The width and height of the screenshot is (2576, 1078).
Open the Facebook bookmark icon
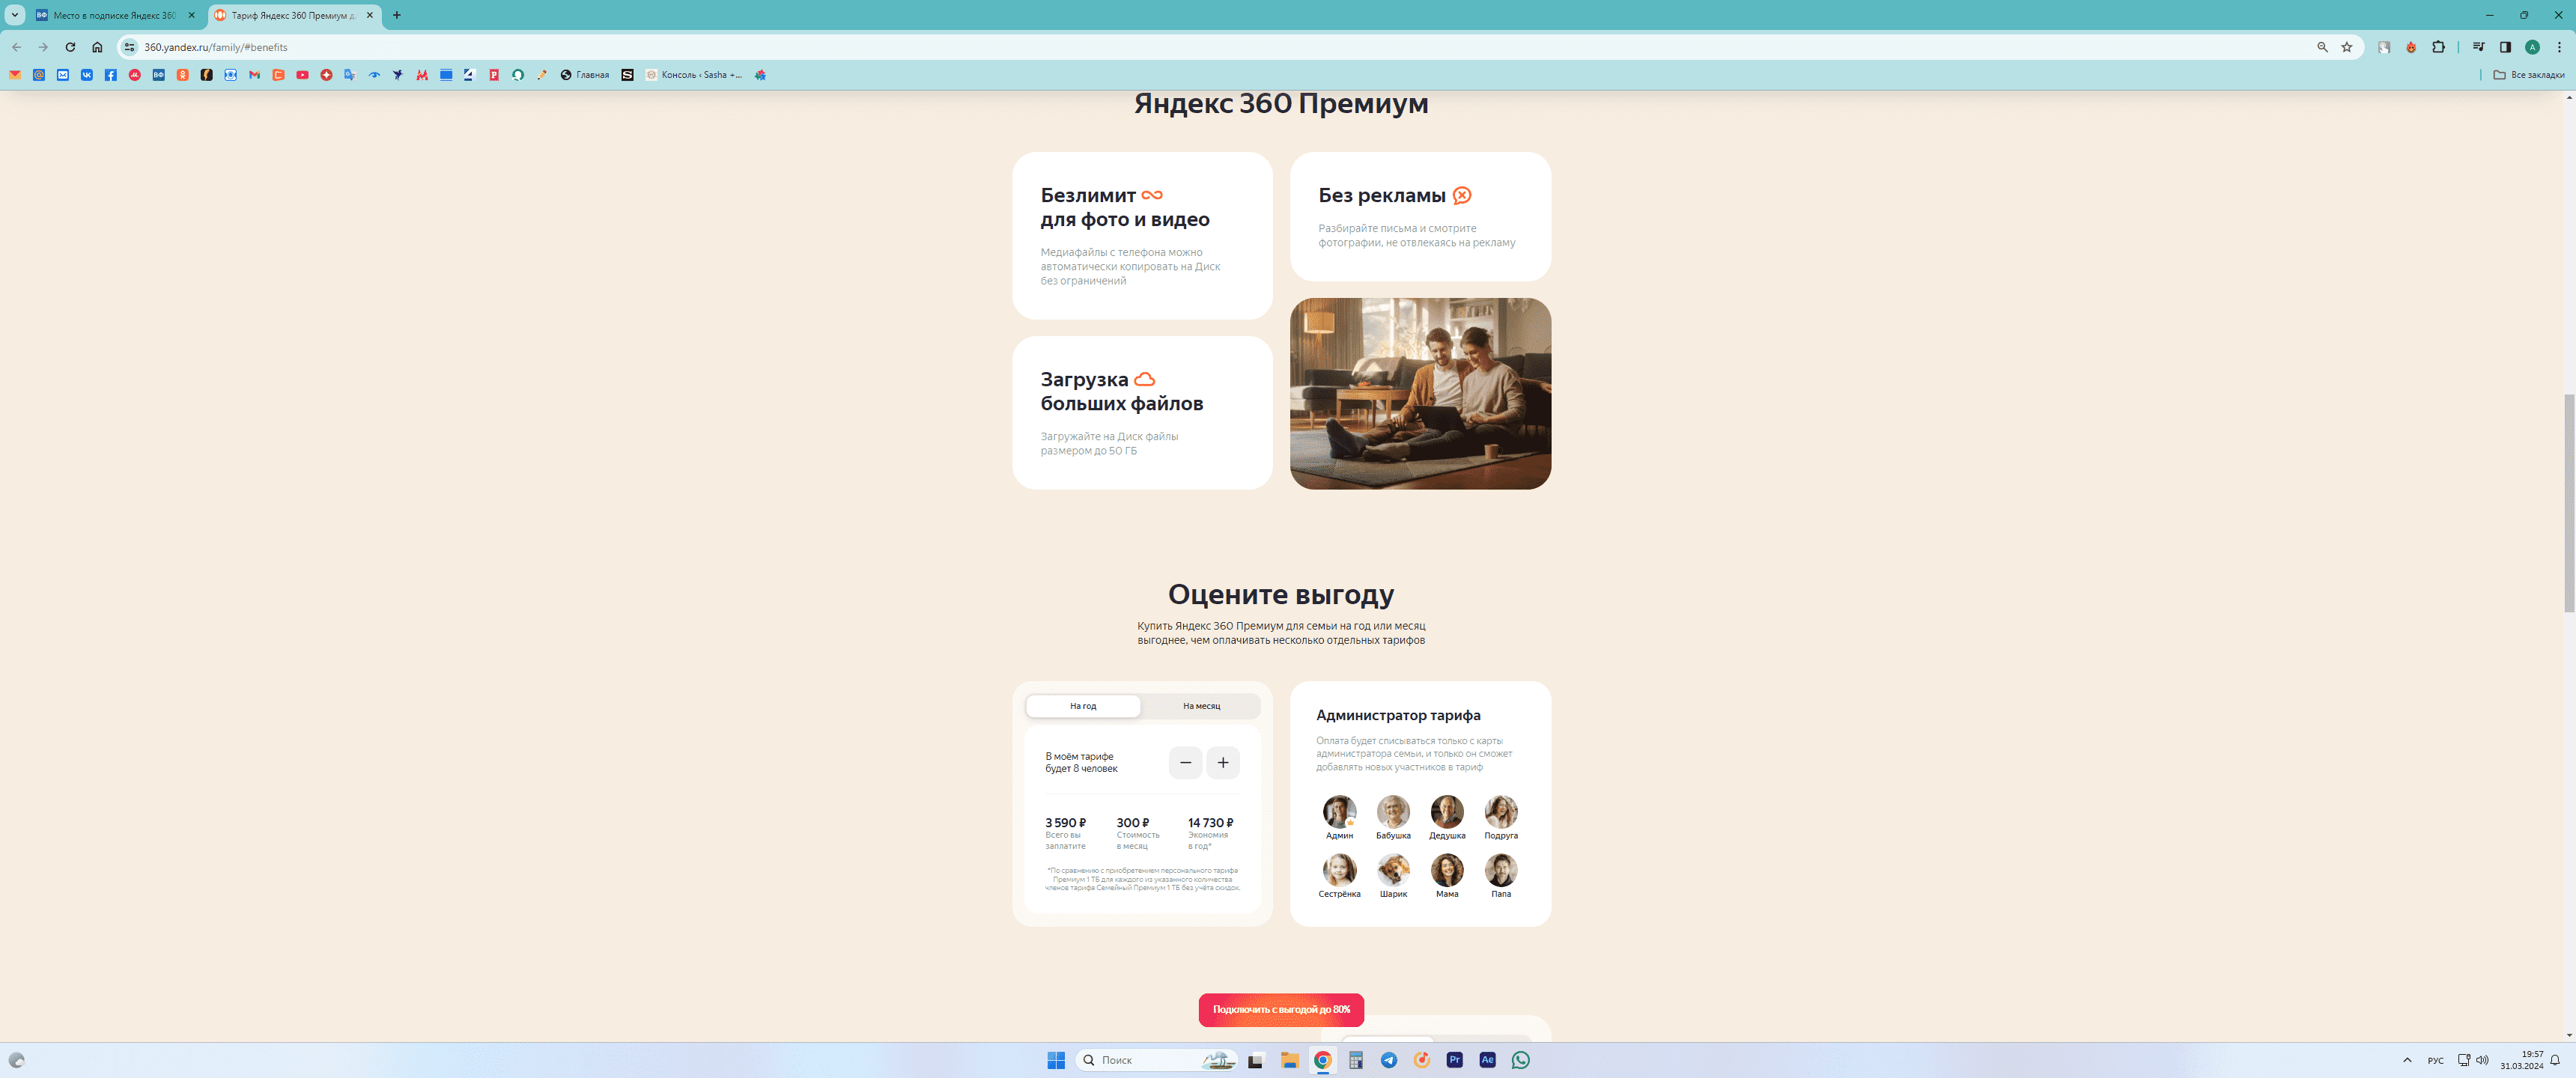click(111, 75)
